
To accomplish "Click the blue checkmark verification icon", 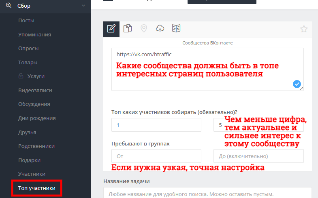I will [x=297, y=84].
